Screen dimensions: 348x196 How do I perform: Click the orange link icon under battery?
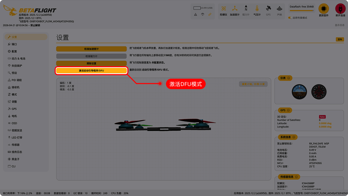coord(210,14)
